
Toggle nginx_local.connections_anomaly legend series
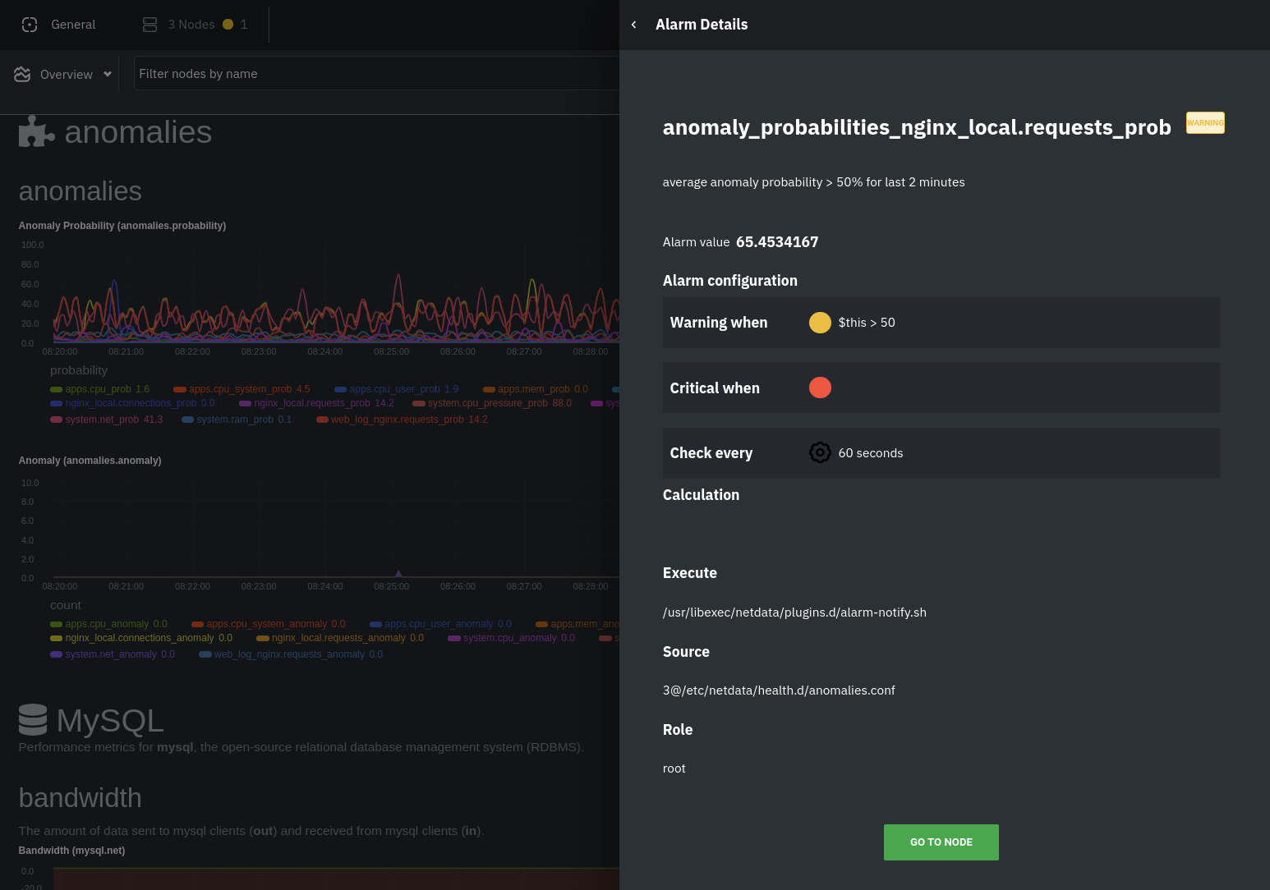141,638
